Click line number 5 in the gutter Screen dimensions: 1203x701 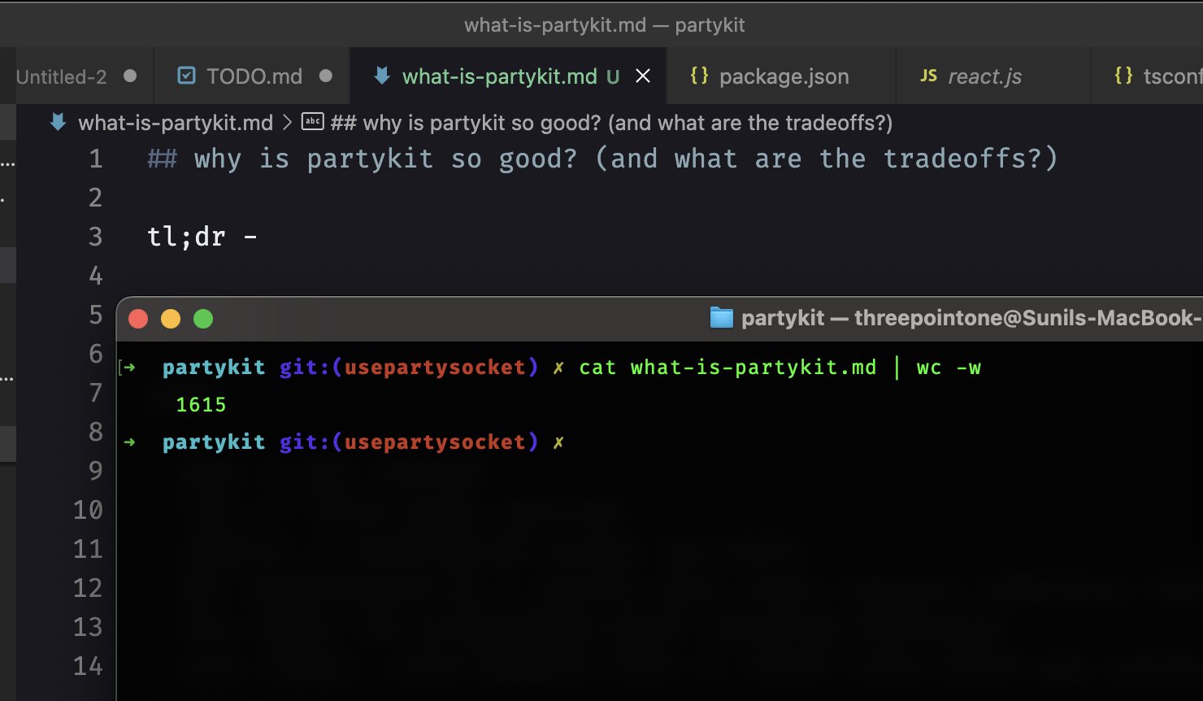[x=95, y=315]
